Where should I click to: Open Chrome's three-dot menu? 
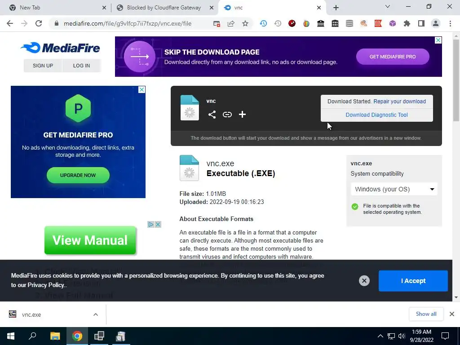(x=450, y=23)
